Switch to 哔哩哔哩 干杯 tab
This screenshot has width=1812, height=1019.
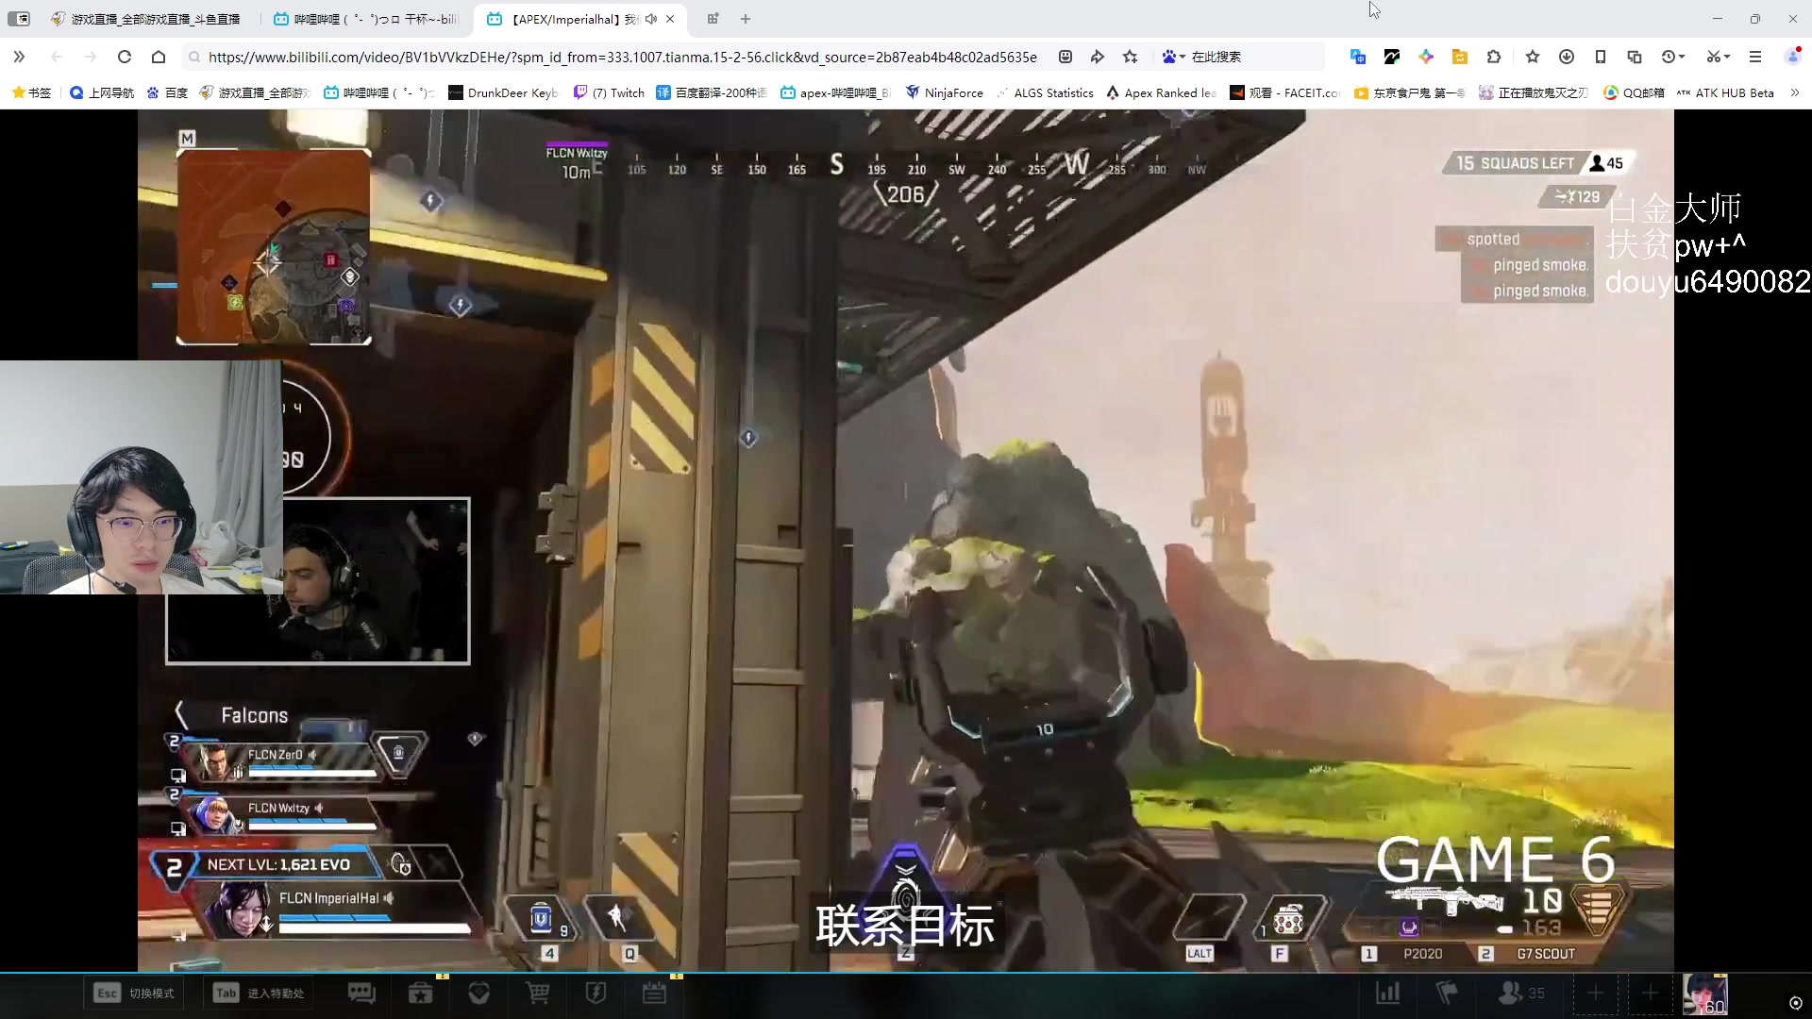pos(366,19)
